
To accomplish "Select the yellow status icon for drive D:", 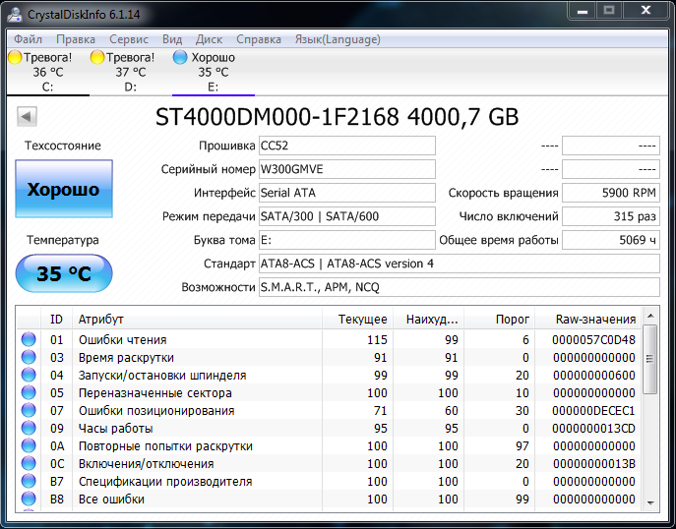I will [x=97, y=57].
